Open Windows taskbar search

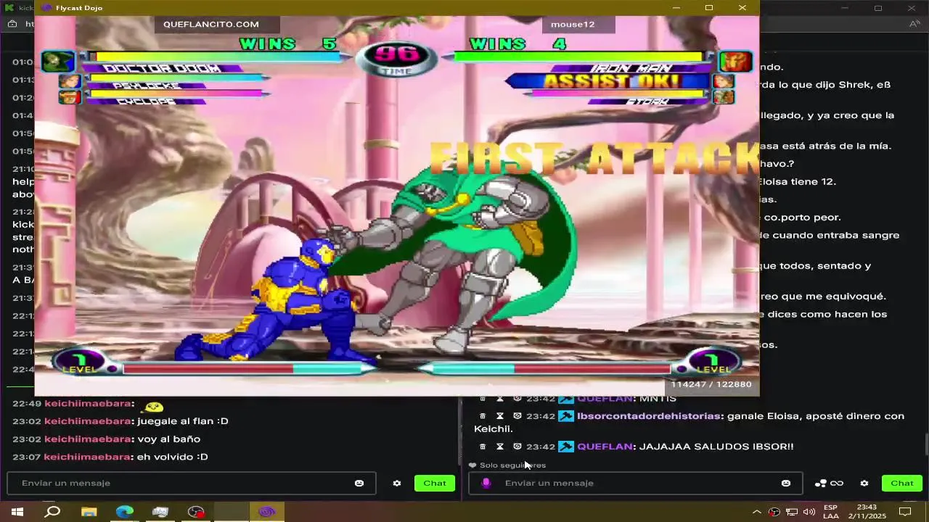pyautogui.click(x=53, y=512)
